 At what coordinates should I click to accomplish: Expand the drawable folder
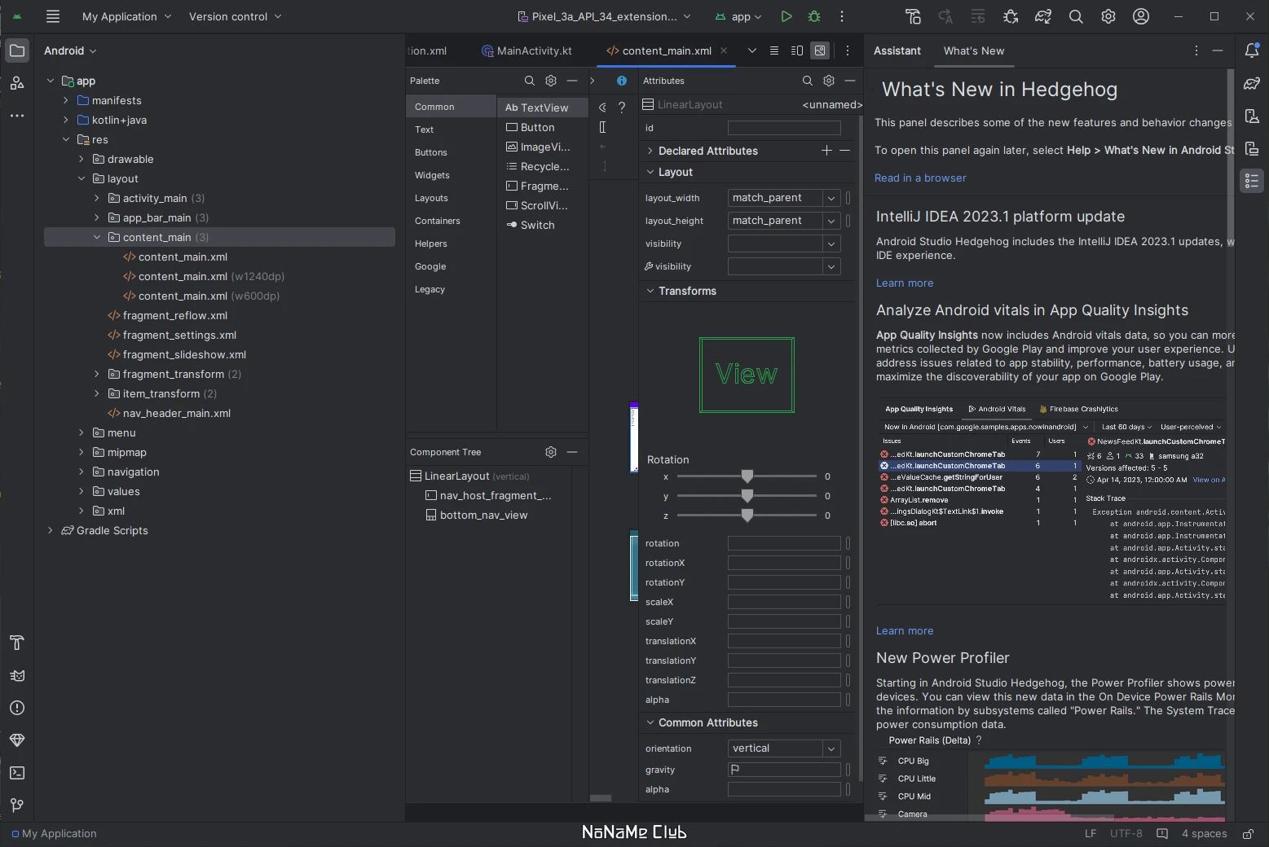pos(81,159)
